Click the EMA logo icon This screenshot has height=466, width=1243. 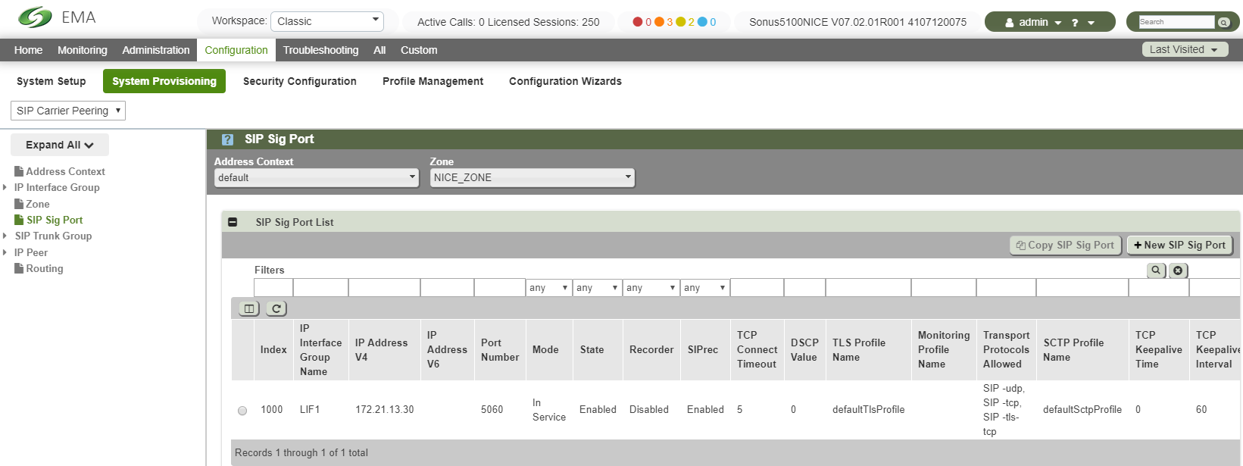tap(35, 17)
